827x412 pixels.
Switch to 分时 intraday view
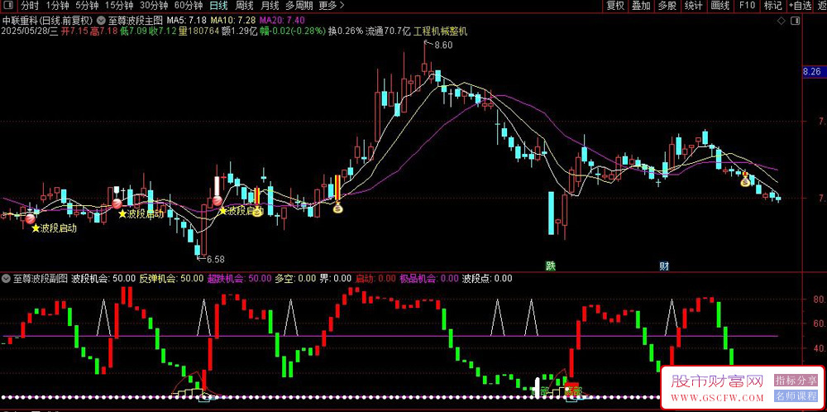point(30,6)
